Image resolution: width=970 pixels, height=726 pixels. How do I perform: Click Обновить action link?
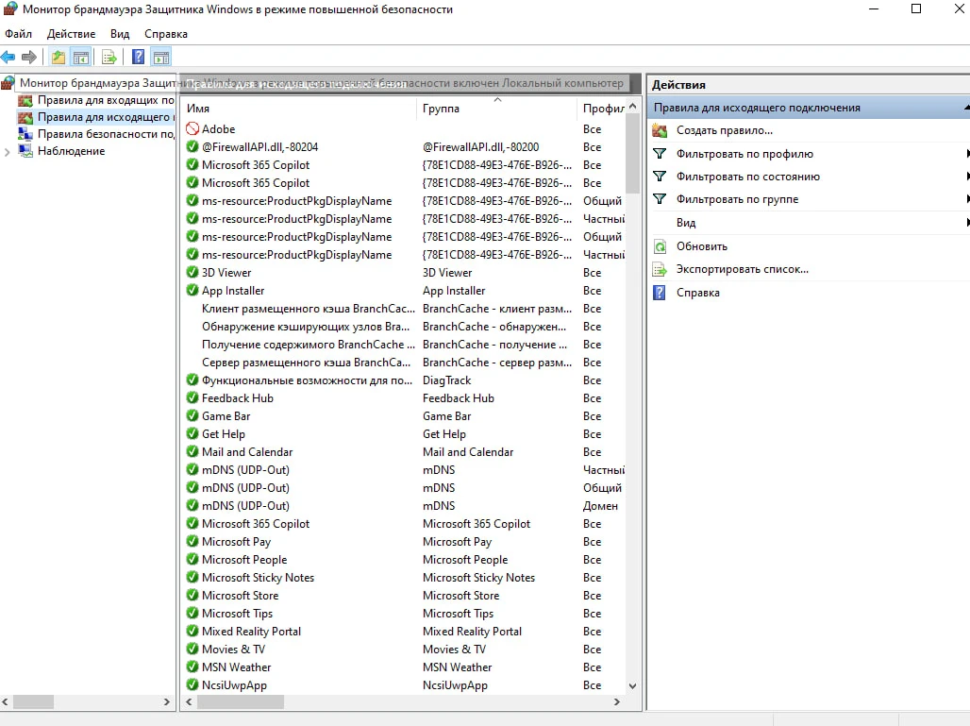[x=701, y=246]
